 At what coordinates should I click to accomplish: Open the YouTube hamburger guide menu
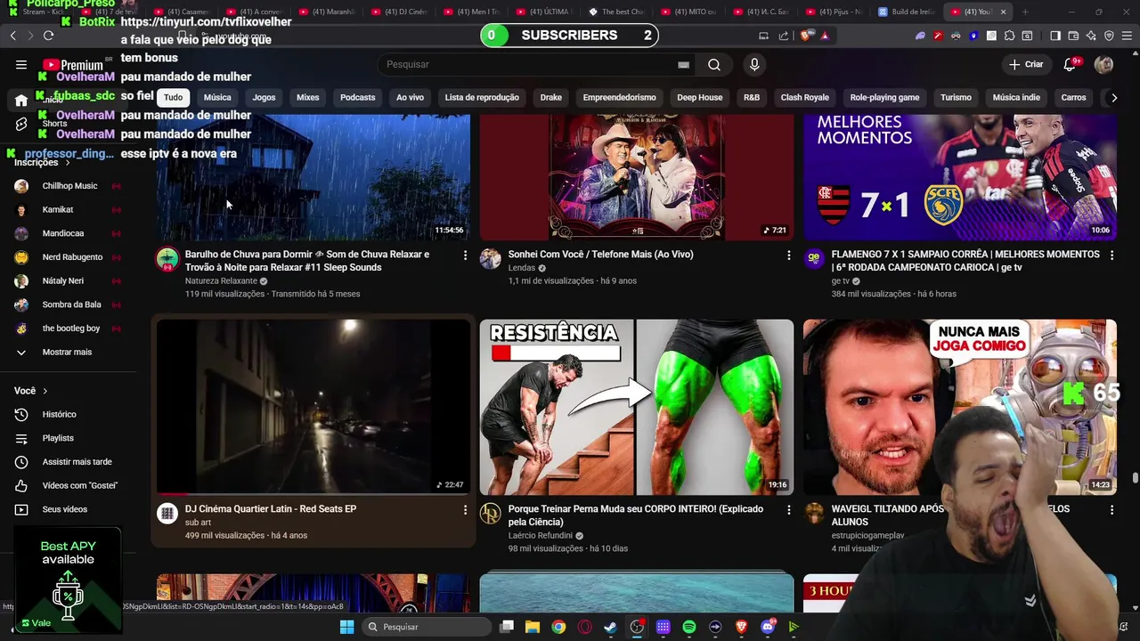[21, 64]
